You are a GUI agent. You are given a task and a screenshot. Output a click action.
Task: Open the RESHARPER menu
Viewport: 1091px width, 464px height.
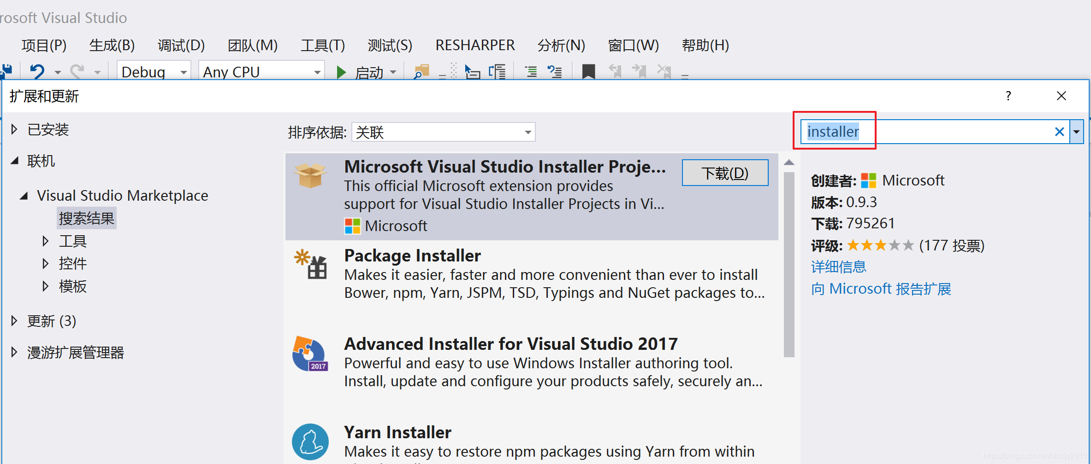pyautogui.click(x=475, y=45)
